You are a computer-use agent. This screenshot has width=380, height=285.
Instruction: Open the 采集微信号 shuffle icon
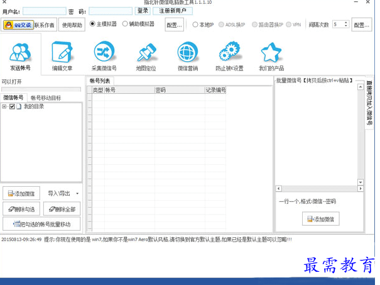[104, 56]
